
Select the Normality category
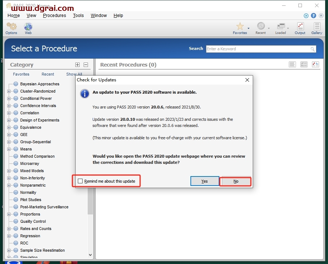coord(28,192)
